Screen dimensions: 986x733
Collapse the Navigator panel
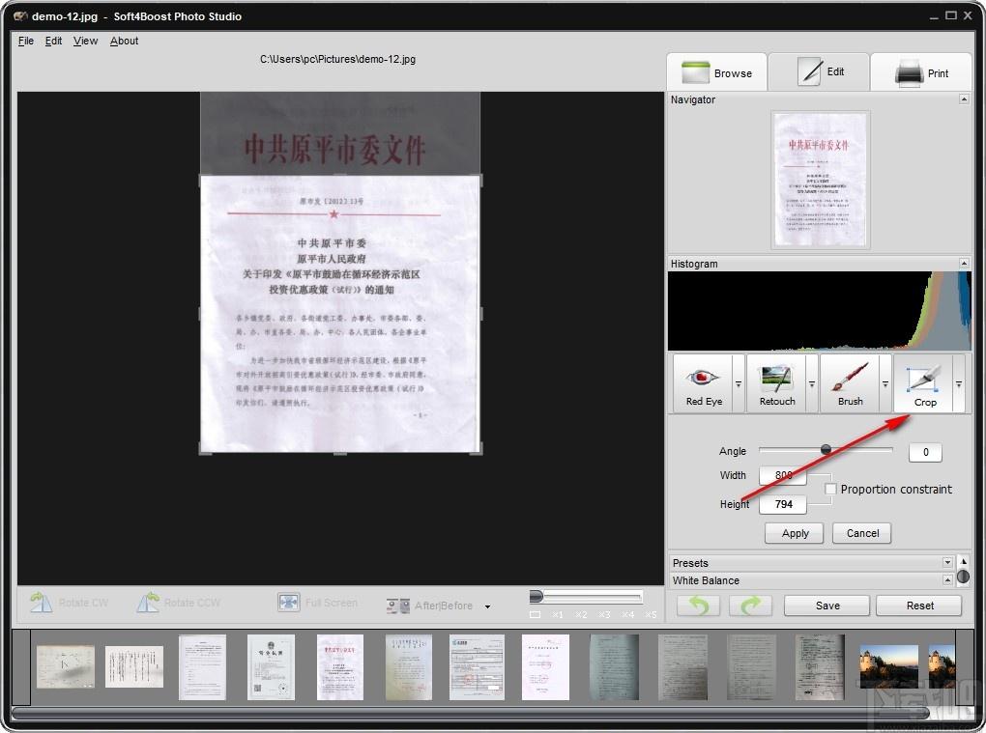[964, 99]
